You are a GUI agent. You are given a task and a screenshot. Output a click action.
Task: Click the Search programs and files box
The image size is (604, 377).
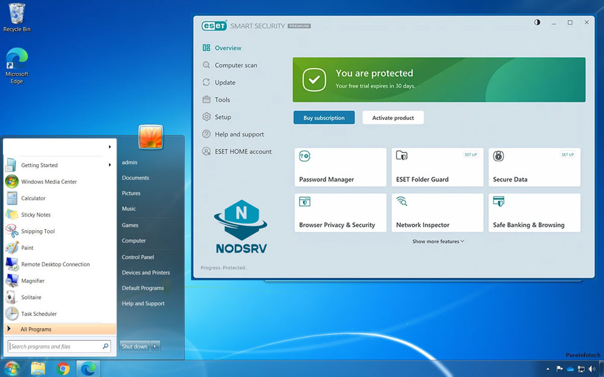tap(54, 346)
